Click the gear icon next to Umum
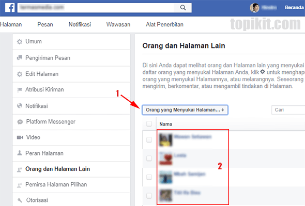Screen dimensions: 305x206 click(20, 42)
